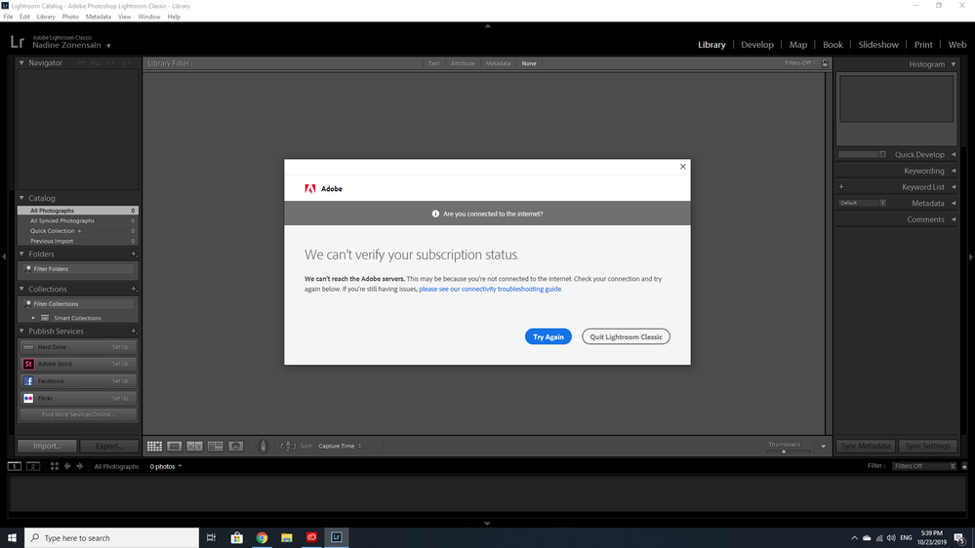Collapse the Publish Services panel

pyautogui.click(x=21, y=332)
